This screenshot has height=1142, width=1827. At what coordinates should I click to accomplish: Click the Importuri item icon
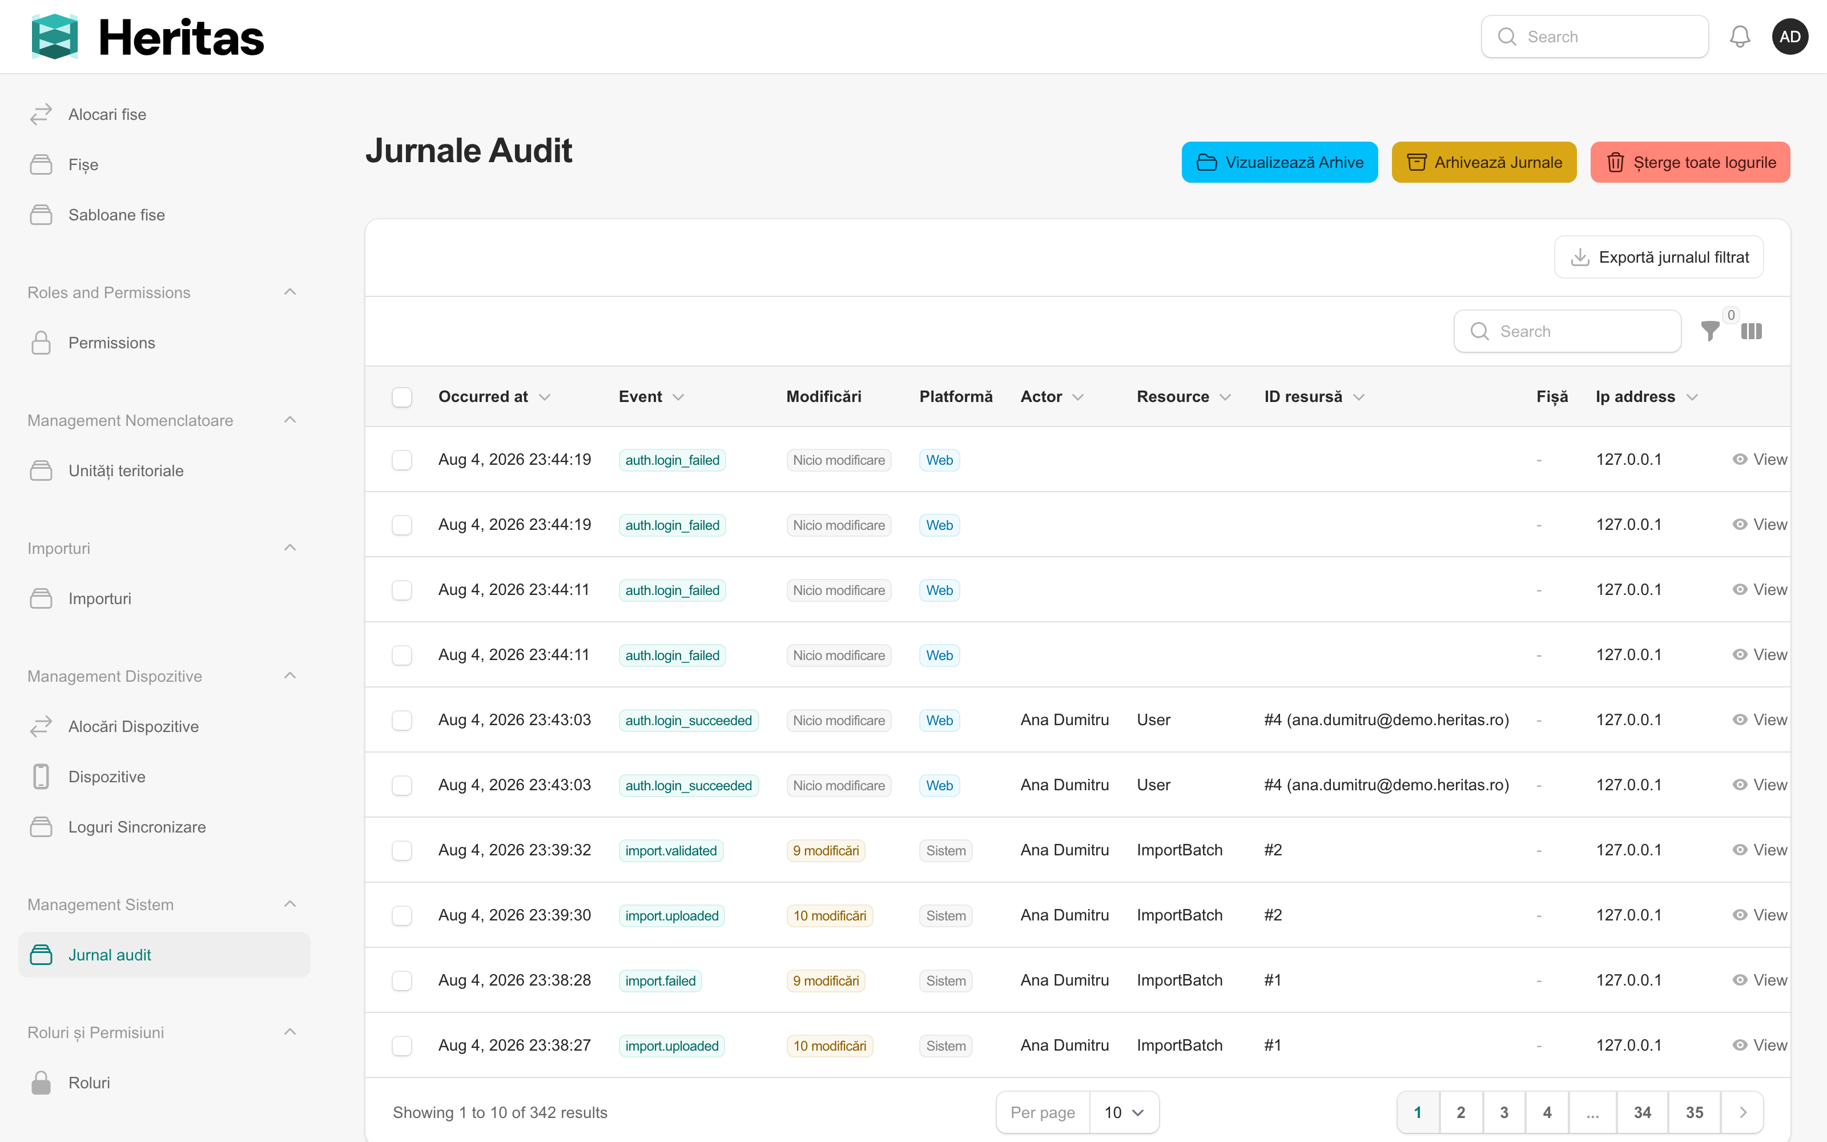click(41, 598)
